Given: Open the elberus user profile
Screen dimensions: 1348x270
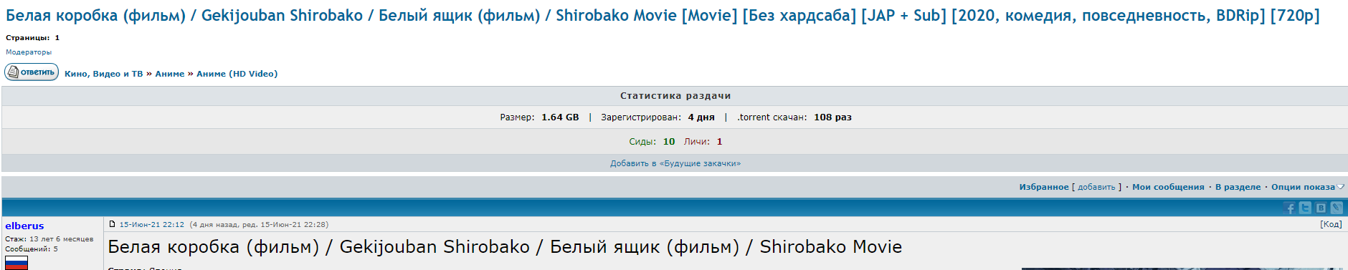Looking at the screenshot, I should coord(24,226).
